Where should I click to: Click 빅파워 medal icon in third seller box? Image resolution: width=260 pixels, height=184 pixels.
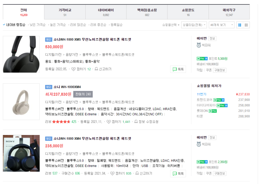[x=199, y=144]
